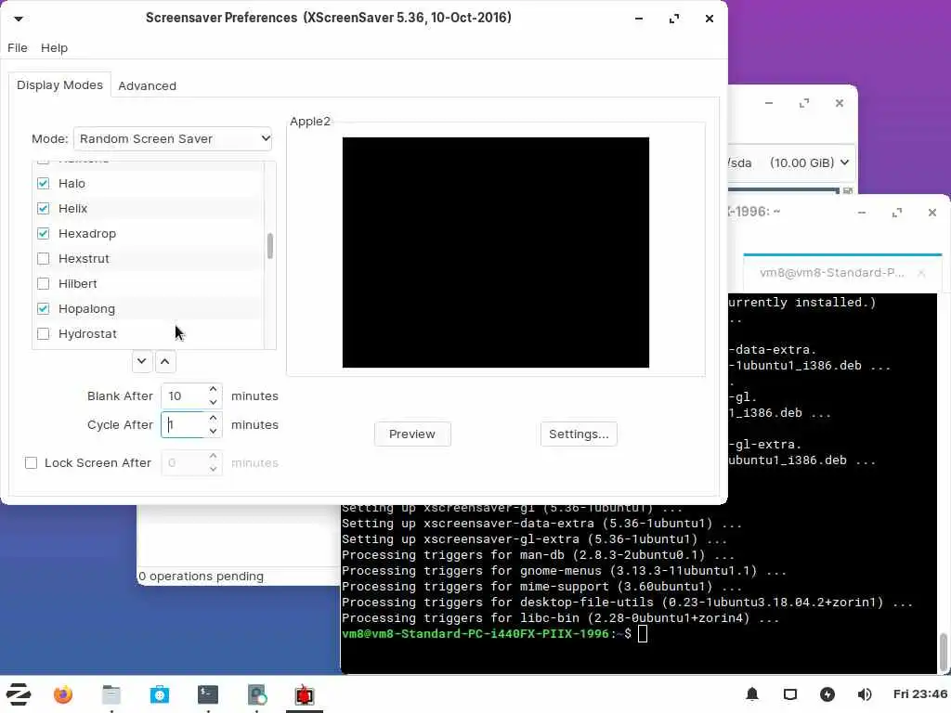Decrease the Cycle After value

(x=213, y=431)
